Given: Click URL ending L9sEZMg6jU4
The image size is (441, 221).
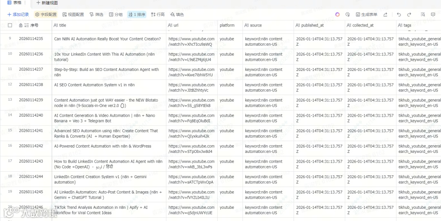Looking at the screenshot, I should point(191,57).
